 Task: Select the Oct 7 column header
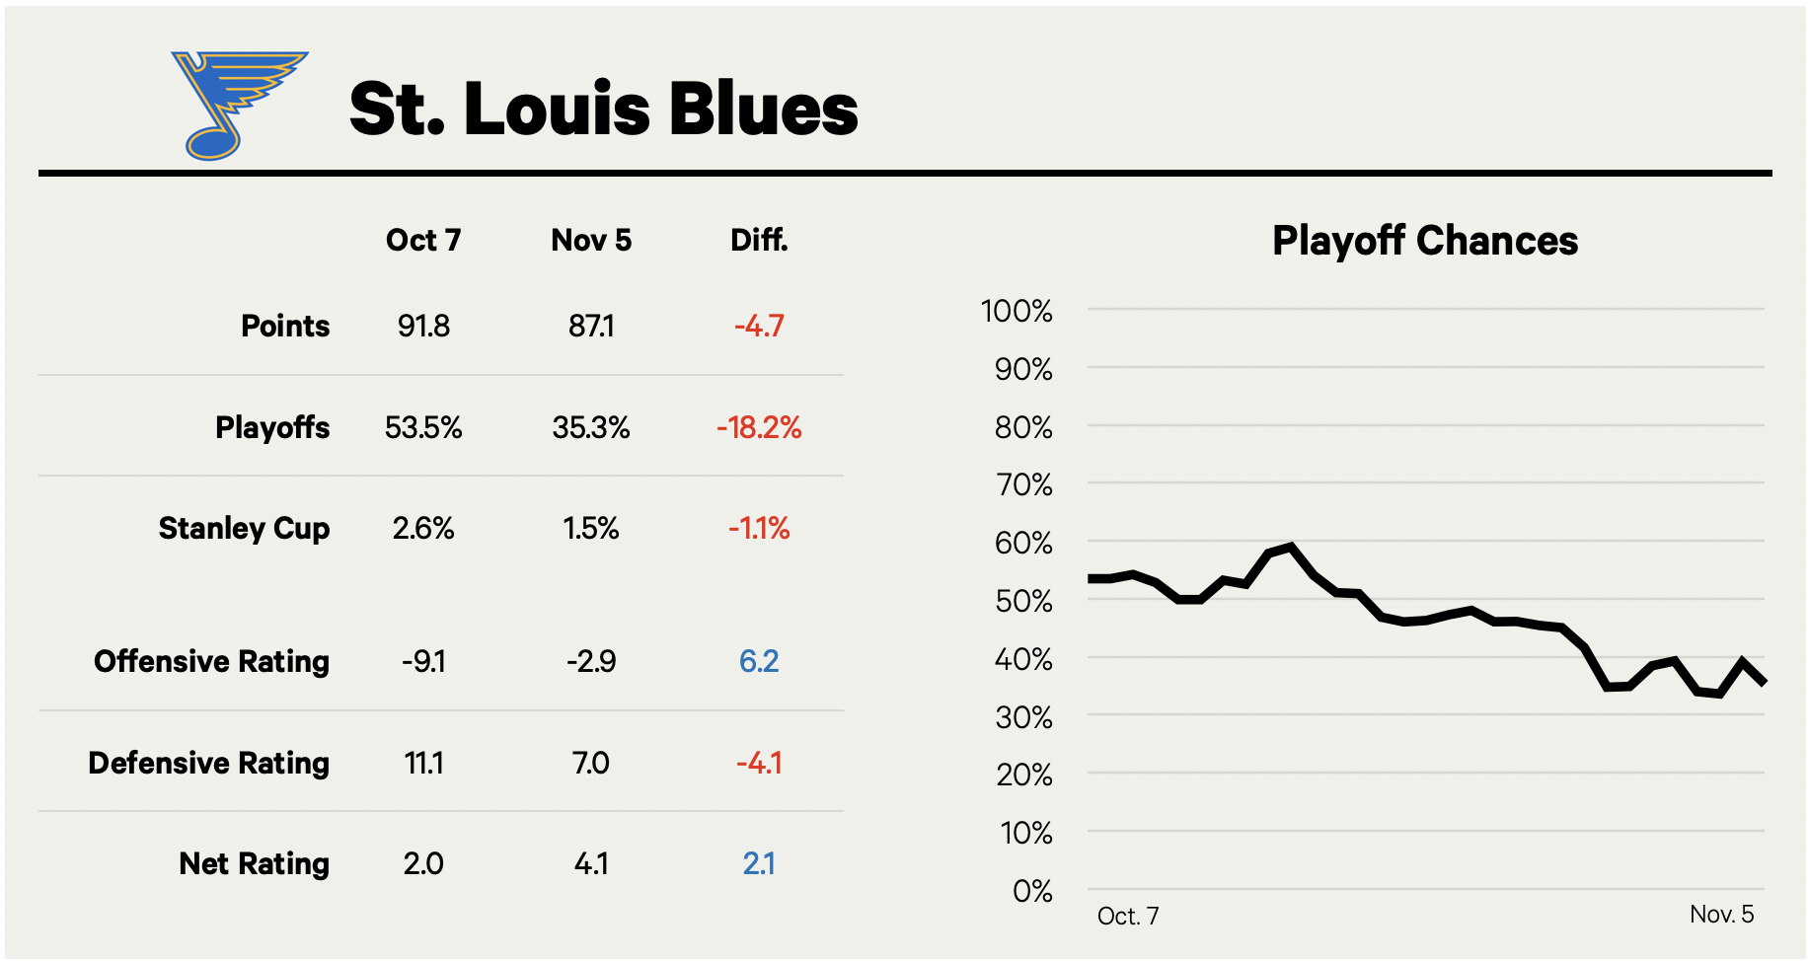pyautogui.click(x=423, y=240)
